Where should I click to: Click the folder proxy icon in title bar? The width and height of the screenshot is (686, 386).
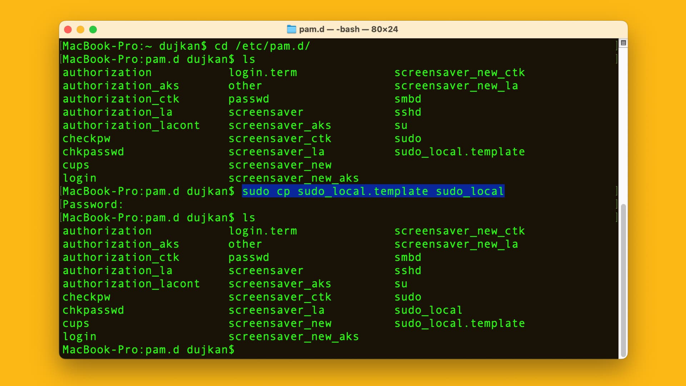292,29
